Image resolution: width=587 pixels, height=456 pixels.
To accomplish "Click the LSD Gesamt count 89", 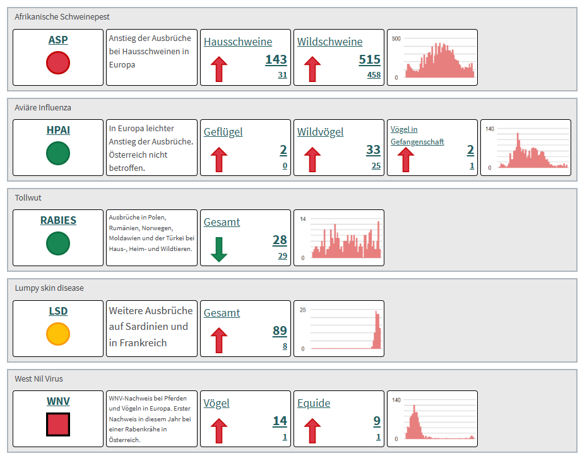I will [x=280, y=330].
